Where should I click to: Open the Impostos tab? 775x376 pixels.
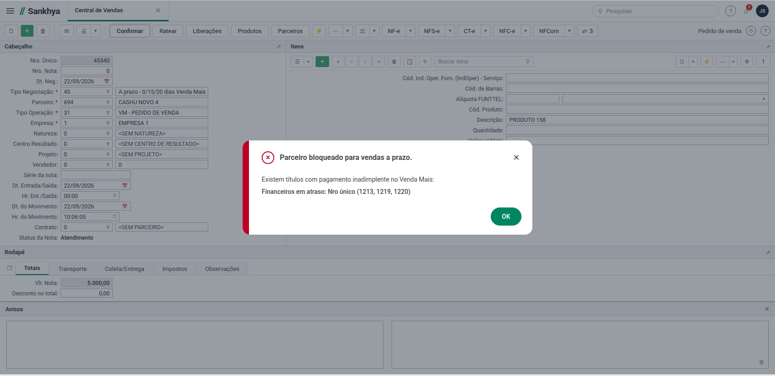175,269
